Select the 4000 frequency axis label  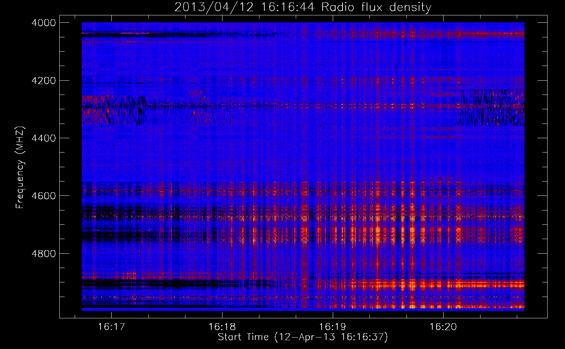(x=44, y=23)
